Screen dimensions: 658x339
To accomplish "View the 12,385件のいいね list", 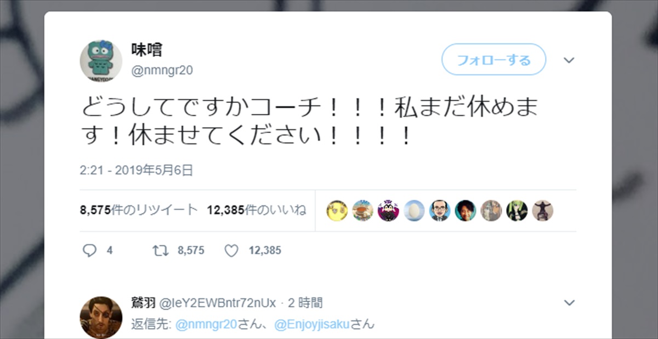I will [x=257, y=210].
